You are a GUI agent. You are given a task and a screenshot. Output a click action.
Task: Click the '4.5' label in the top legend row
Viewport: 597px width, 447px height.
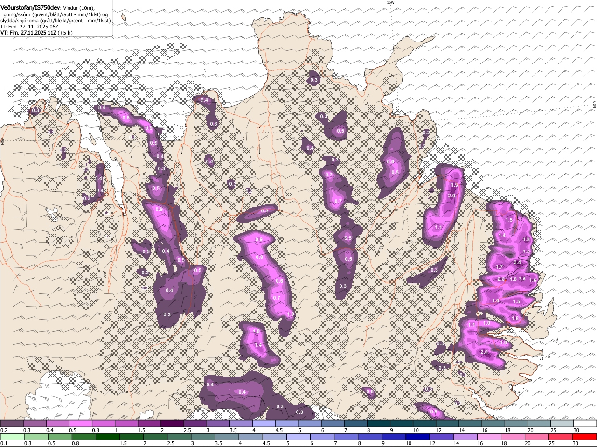(279, 430)
